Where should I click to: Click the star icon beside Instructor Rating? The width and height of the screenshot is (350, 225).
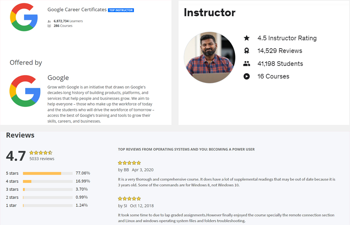(x=247, y=38)
